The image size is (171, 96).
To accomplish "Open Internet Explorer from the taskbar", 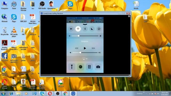I will coord(11,94).
